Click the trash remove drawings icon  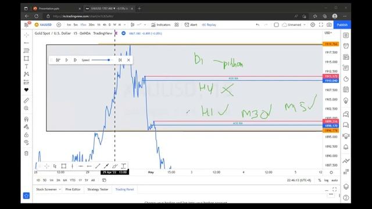click(x=26, y=153)
